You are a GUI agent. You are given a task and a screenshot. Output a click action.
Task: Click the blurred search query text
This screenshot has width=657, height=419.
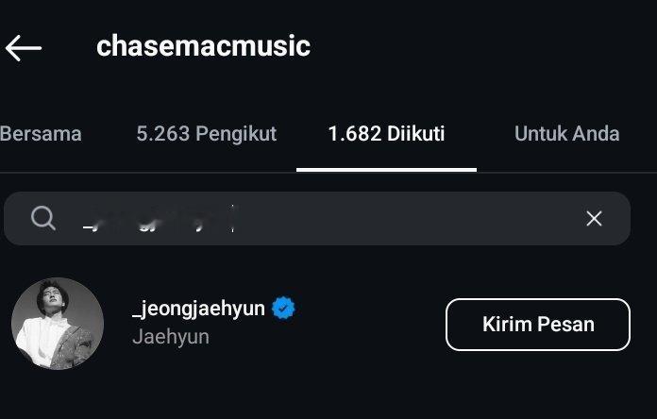[x=159, y=219]
